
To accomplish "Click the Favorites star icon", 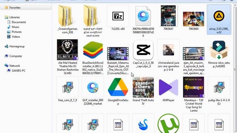I will (x=6, y=7).
